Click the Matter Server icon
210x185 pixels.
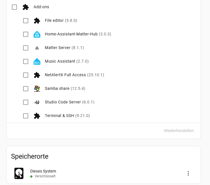[37, 48]
